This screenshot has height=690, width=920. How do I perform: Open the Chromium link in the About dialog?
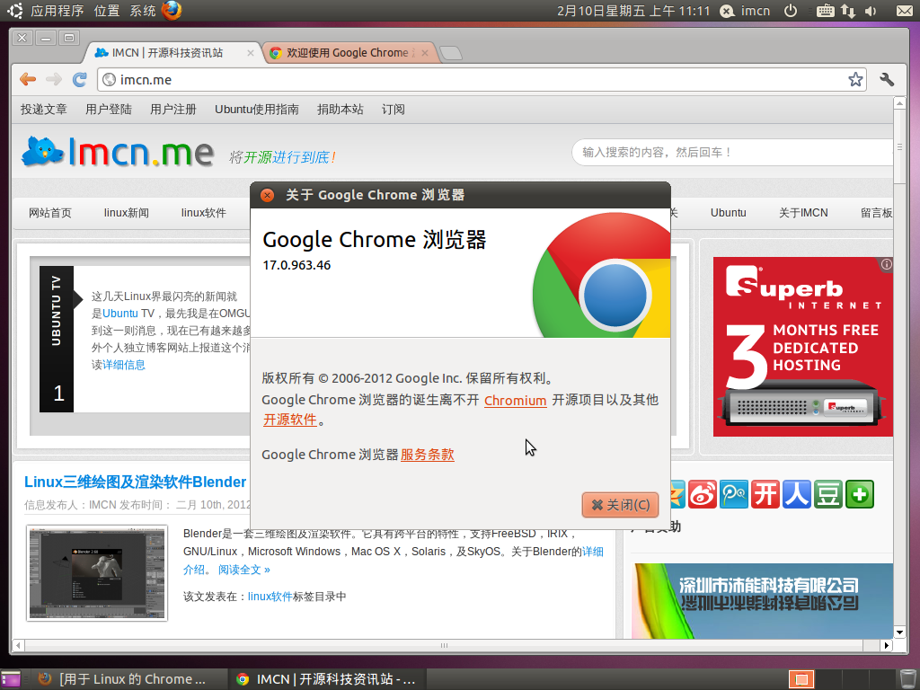click(515, 400)
